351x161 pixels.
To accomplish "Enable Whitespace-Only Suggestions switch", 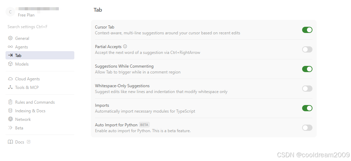I will pyautogui.click(x=307, y=89).
